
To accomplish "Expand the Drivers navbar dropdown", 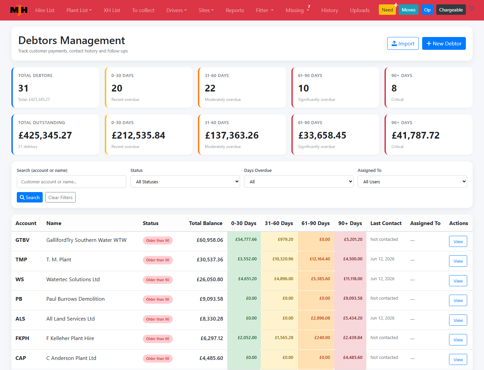I will (x=176, y=10).
